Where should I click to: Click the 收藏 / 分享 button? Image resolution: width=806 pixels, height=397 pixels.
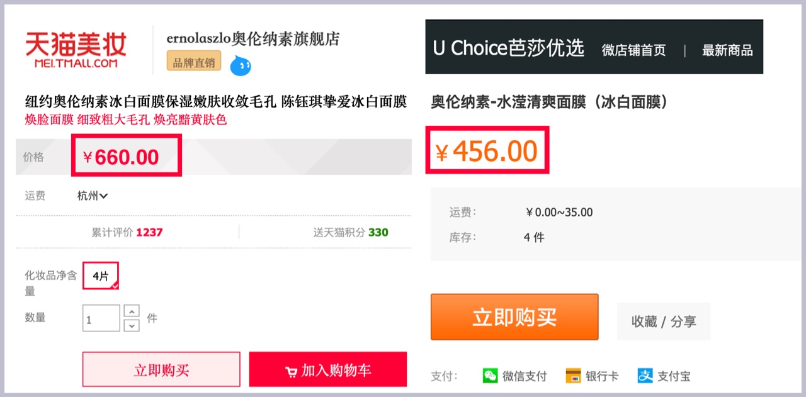point(664,322)
